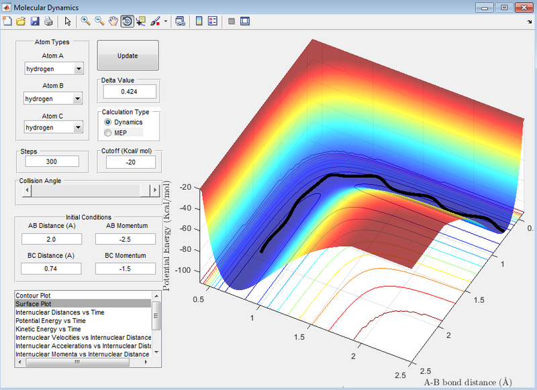Select the Zoom Out magnifier tool
The height and width of the screenshot is (390, 537).
[99, 21]
